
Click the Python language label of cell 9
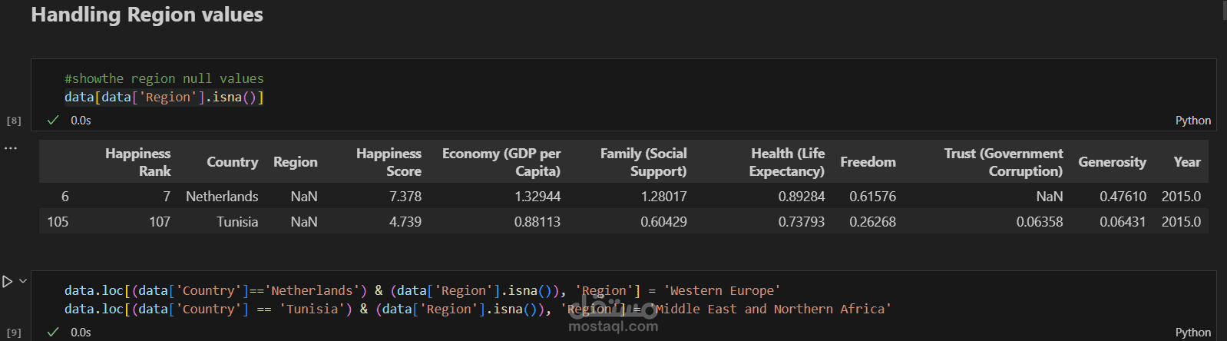click(1192, 333)
